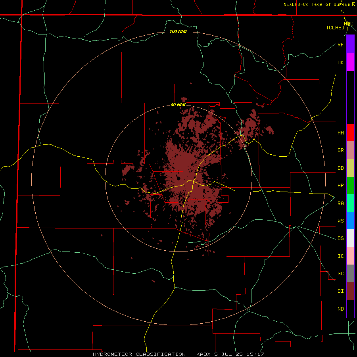The width and height of the screenshot is (357, 357).
Task: Click the HR legend label
Action: [340, 186]
